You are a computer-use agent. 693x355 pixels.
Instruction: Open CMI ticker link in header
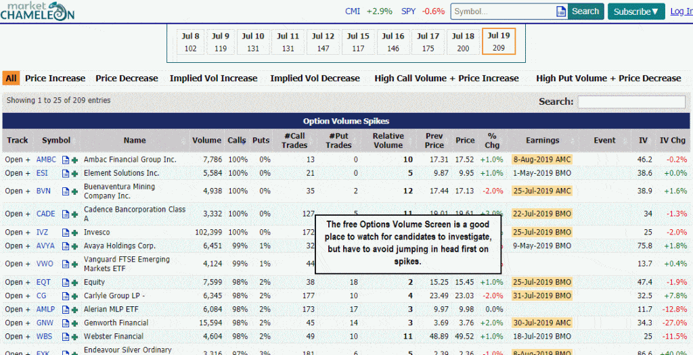(x=353, y=11)
